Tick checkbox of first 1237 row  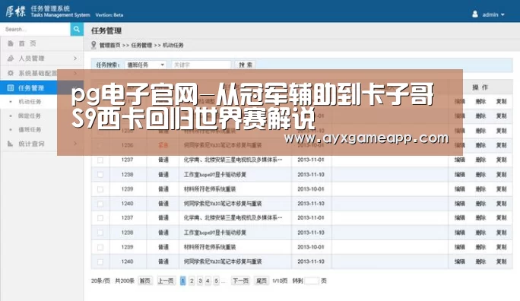pyautogui.click(x=100, y=160)
